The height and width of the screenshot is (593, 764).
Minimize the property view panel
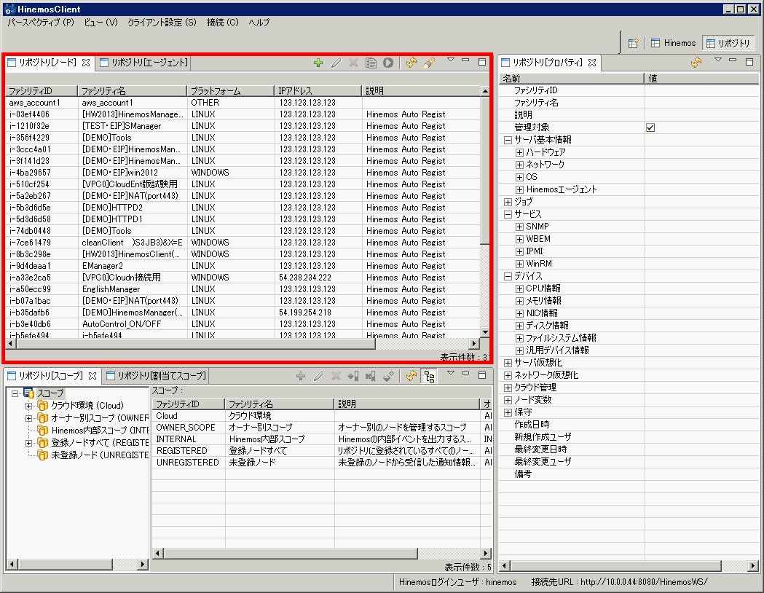click(733, 60)
